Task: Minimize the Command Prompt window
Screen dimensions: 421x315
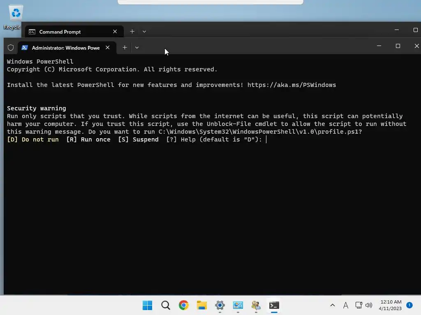Action: [x=397, y=30]
